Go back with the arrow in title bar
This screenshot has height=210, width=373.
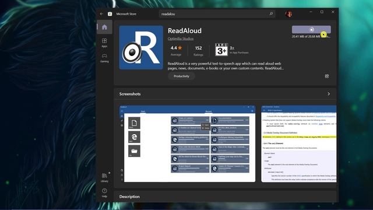101,14
